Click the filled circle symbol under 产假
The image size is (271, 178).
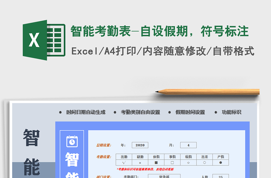click(221, 163)
